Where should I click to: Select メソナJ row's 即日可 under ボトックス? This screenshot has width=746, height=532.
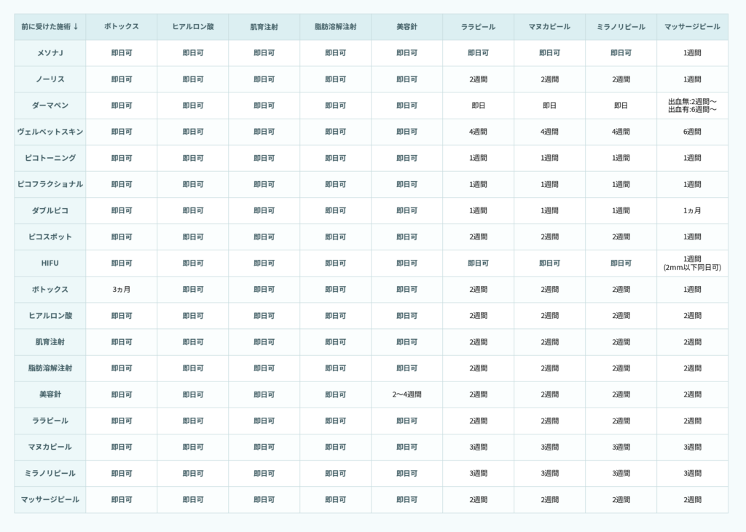[x=122, y=53]
